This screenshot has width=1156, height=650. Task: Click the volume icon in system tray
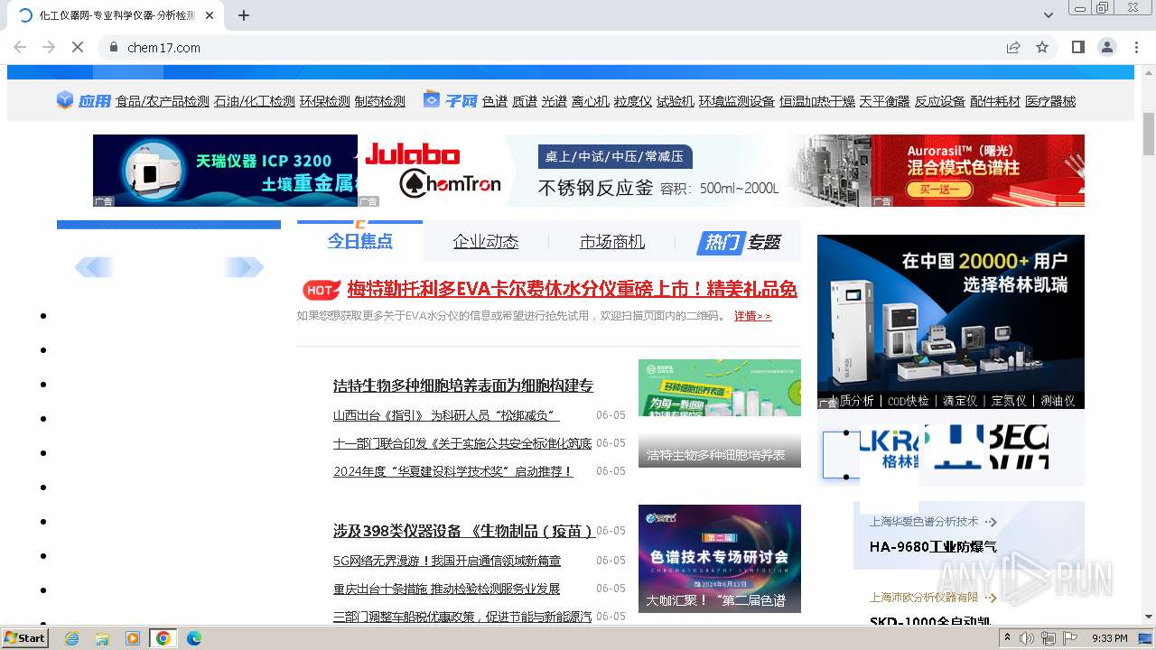pos(1028,638)
